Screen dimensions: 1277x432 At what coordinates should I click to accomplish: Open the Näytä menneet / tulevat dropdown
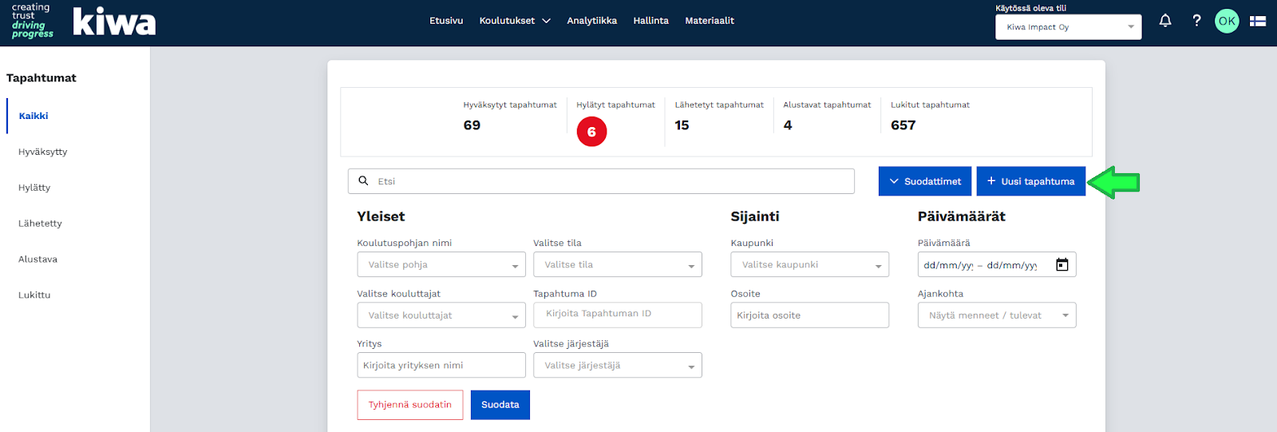click(996, 315)
